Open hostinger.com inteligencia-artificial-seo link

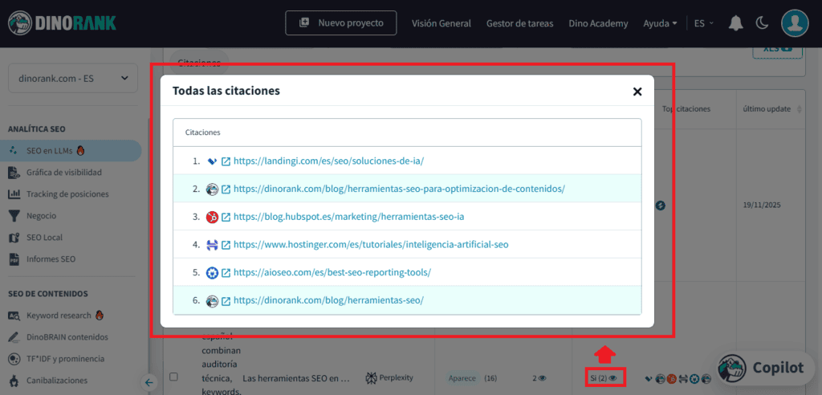(x=371, y=244)
